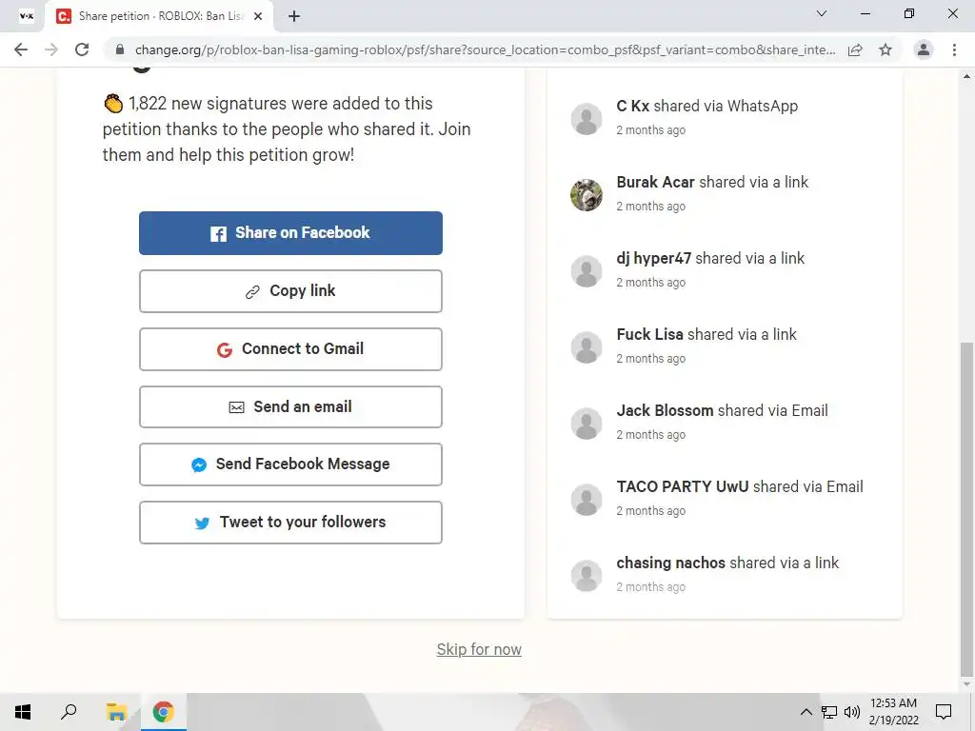The image size is (975, 731).
Task: Open the Windows Start menu
Action: click(23, 712)
